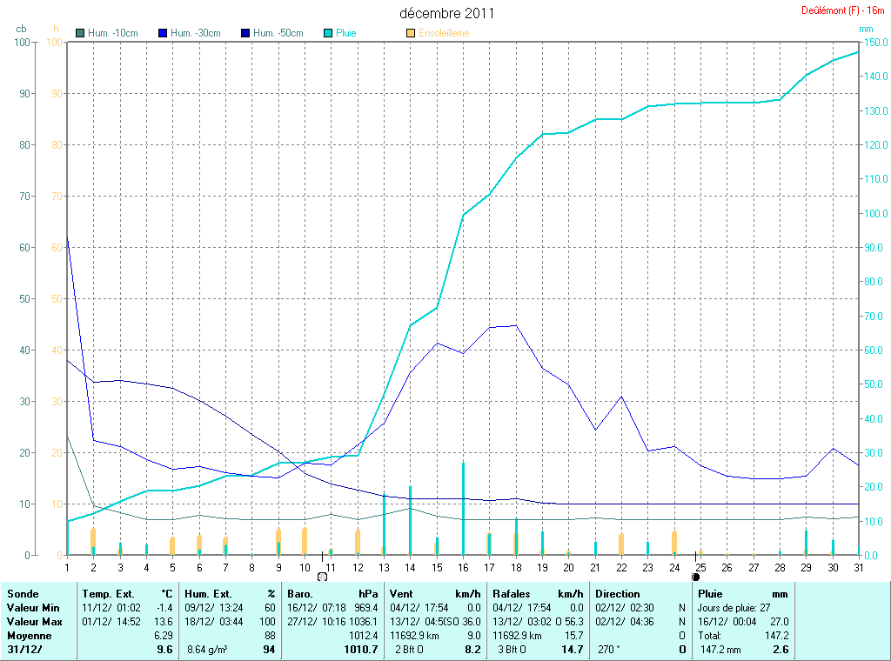Click the orange Ensoleillement legend square

[x=411, y=33]
